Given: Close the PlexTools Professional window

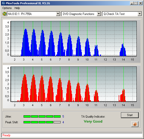Looking at the screenshot, I should [x=140, y=3].
